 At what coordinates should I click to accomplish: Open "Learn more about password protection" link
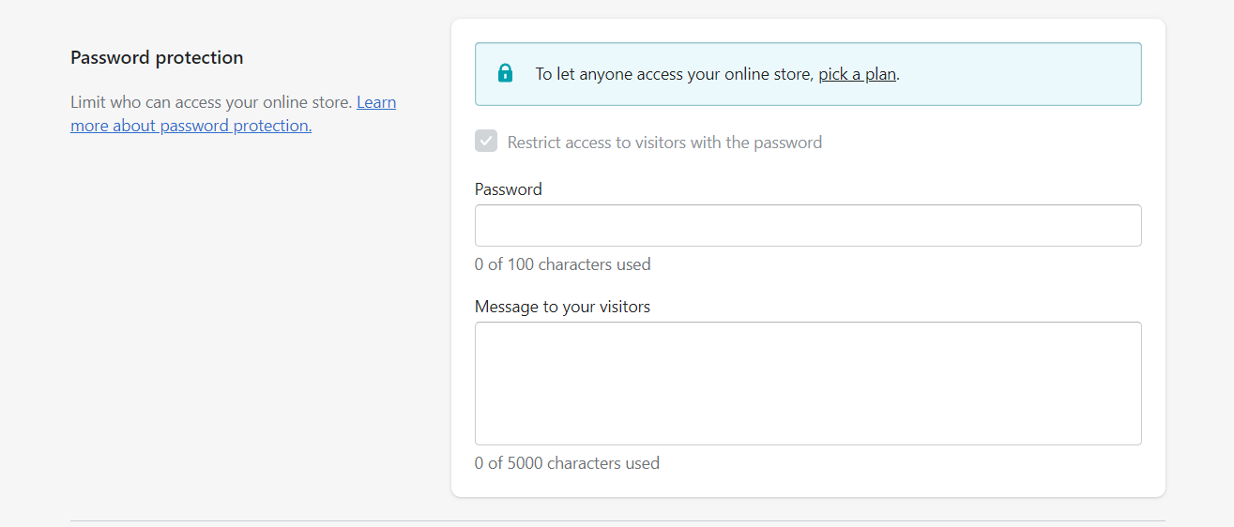pos(234,113)
